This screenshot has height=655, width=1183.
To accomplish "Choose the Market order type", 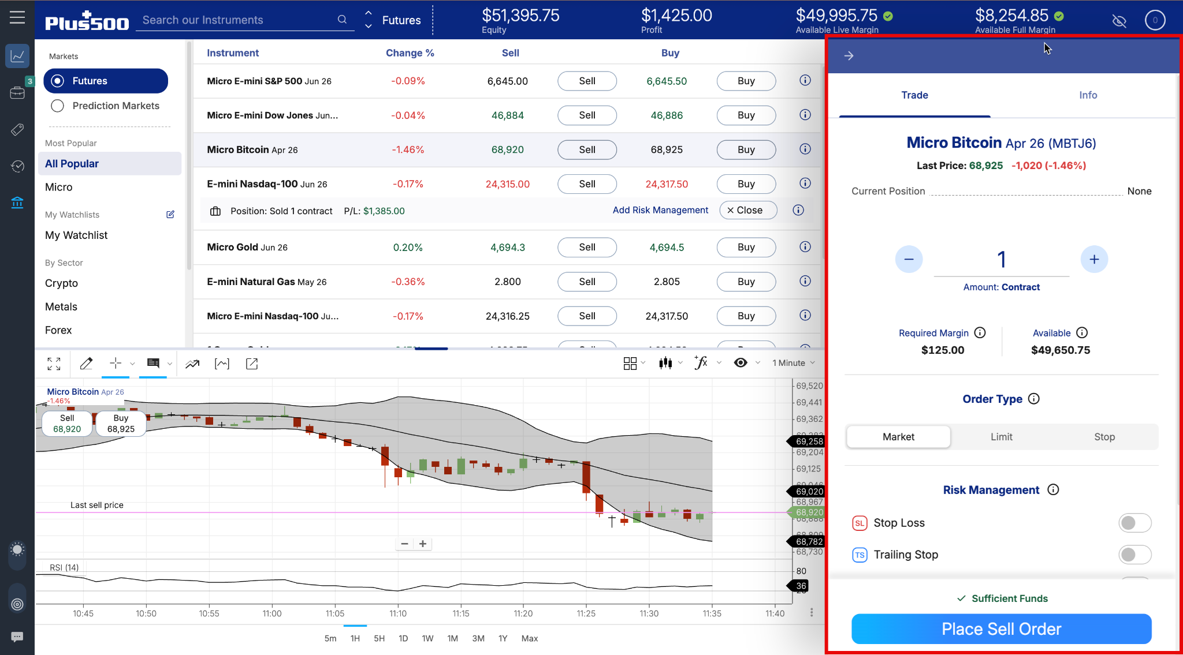I will 898,437.
